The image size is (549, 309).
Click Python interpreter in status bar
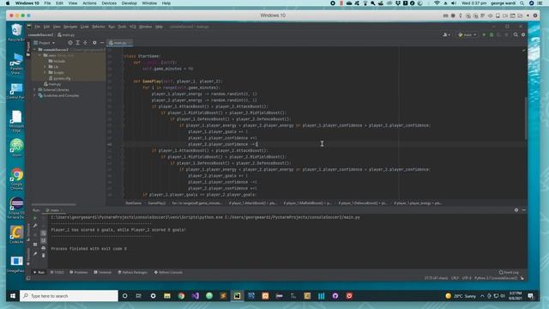[x=496, y=278]
